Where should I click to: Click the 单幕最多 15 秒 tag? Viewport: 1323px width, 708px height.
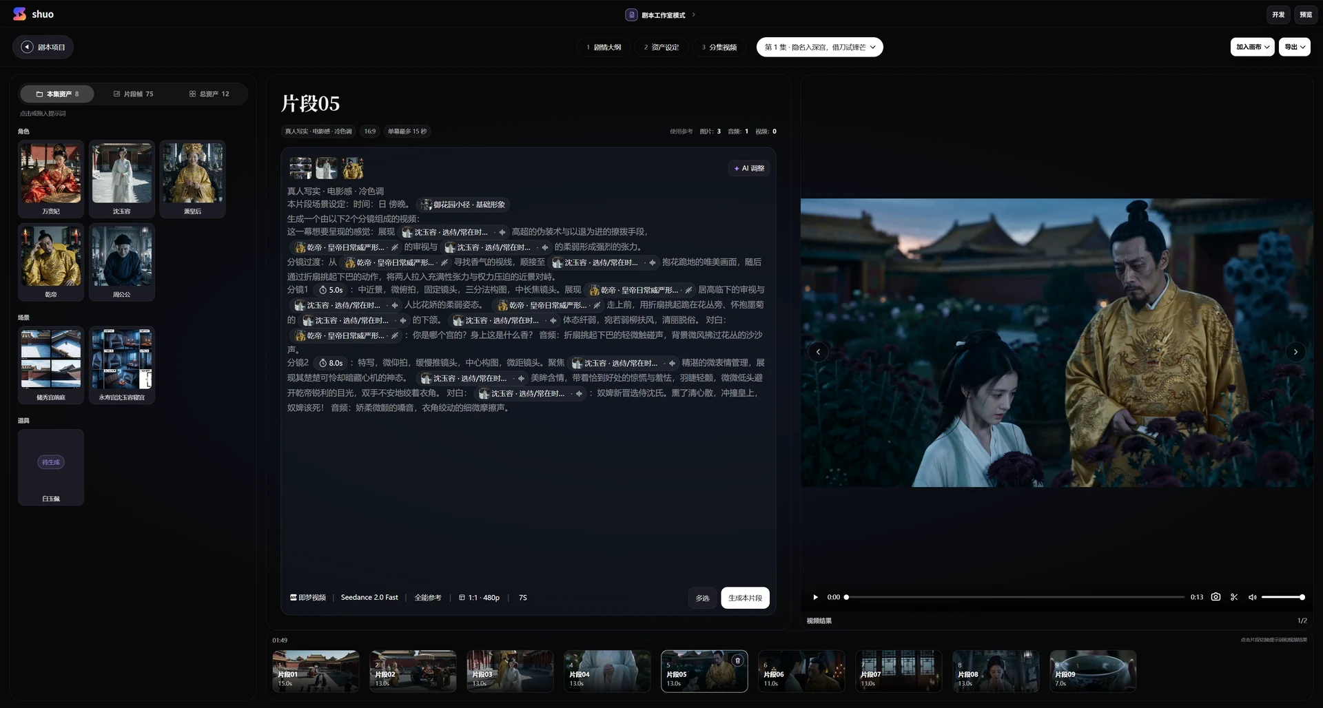click(x=407, y=132)
